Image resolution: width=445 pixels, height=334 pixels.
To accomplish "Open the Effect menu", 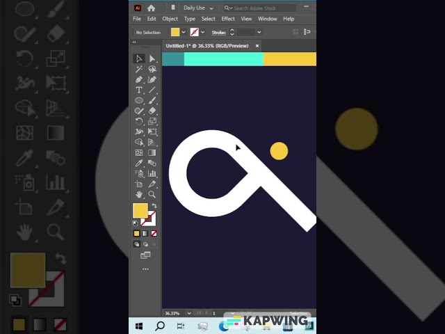I will click(x=228, y=19).
